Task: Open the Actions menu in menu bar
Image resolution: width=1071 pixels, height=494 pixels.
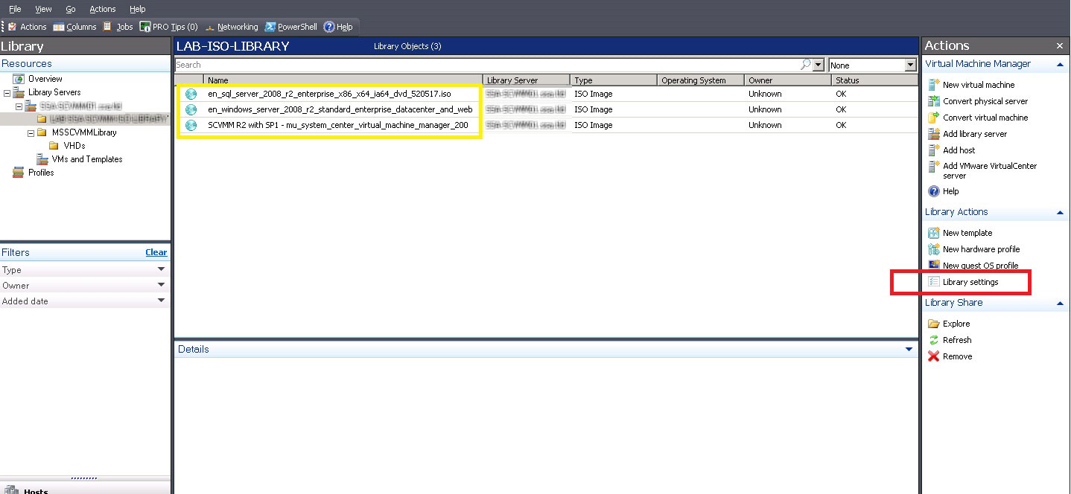Action: tap(102, 9)
